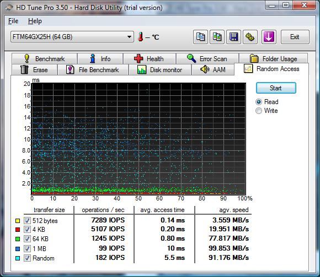Expand the FTM64GX25H drive selection dropdown

(x=129, y=37)
